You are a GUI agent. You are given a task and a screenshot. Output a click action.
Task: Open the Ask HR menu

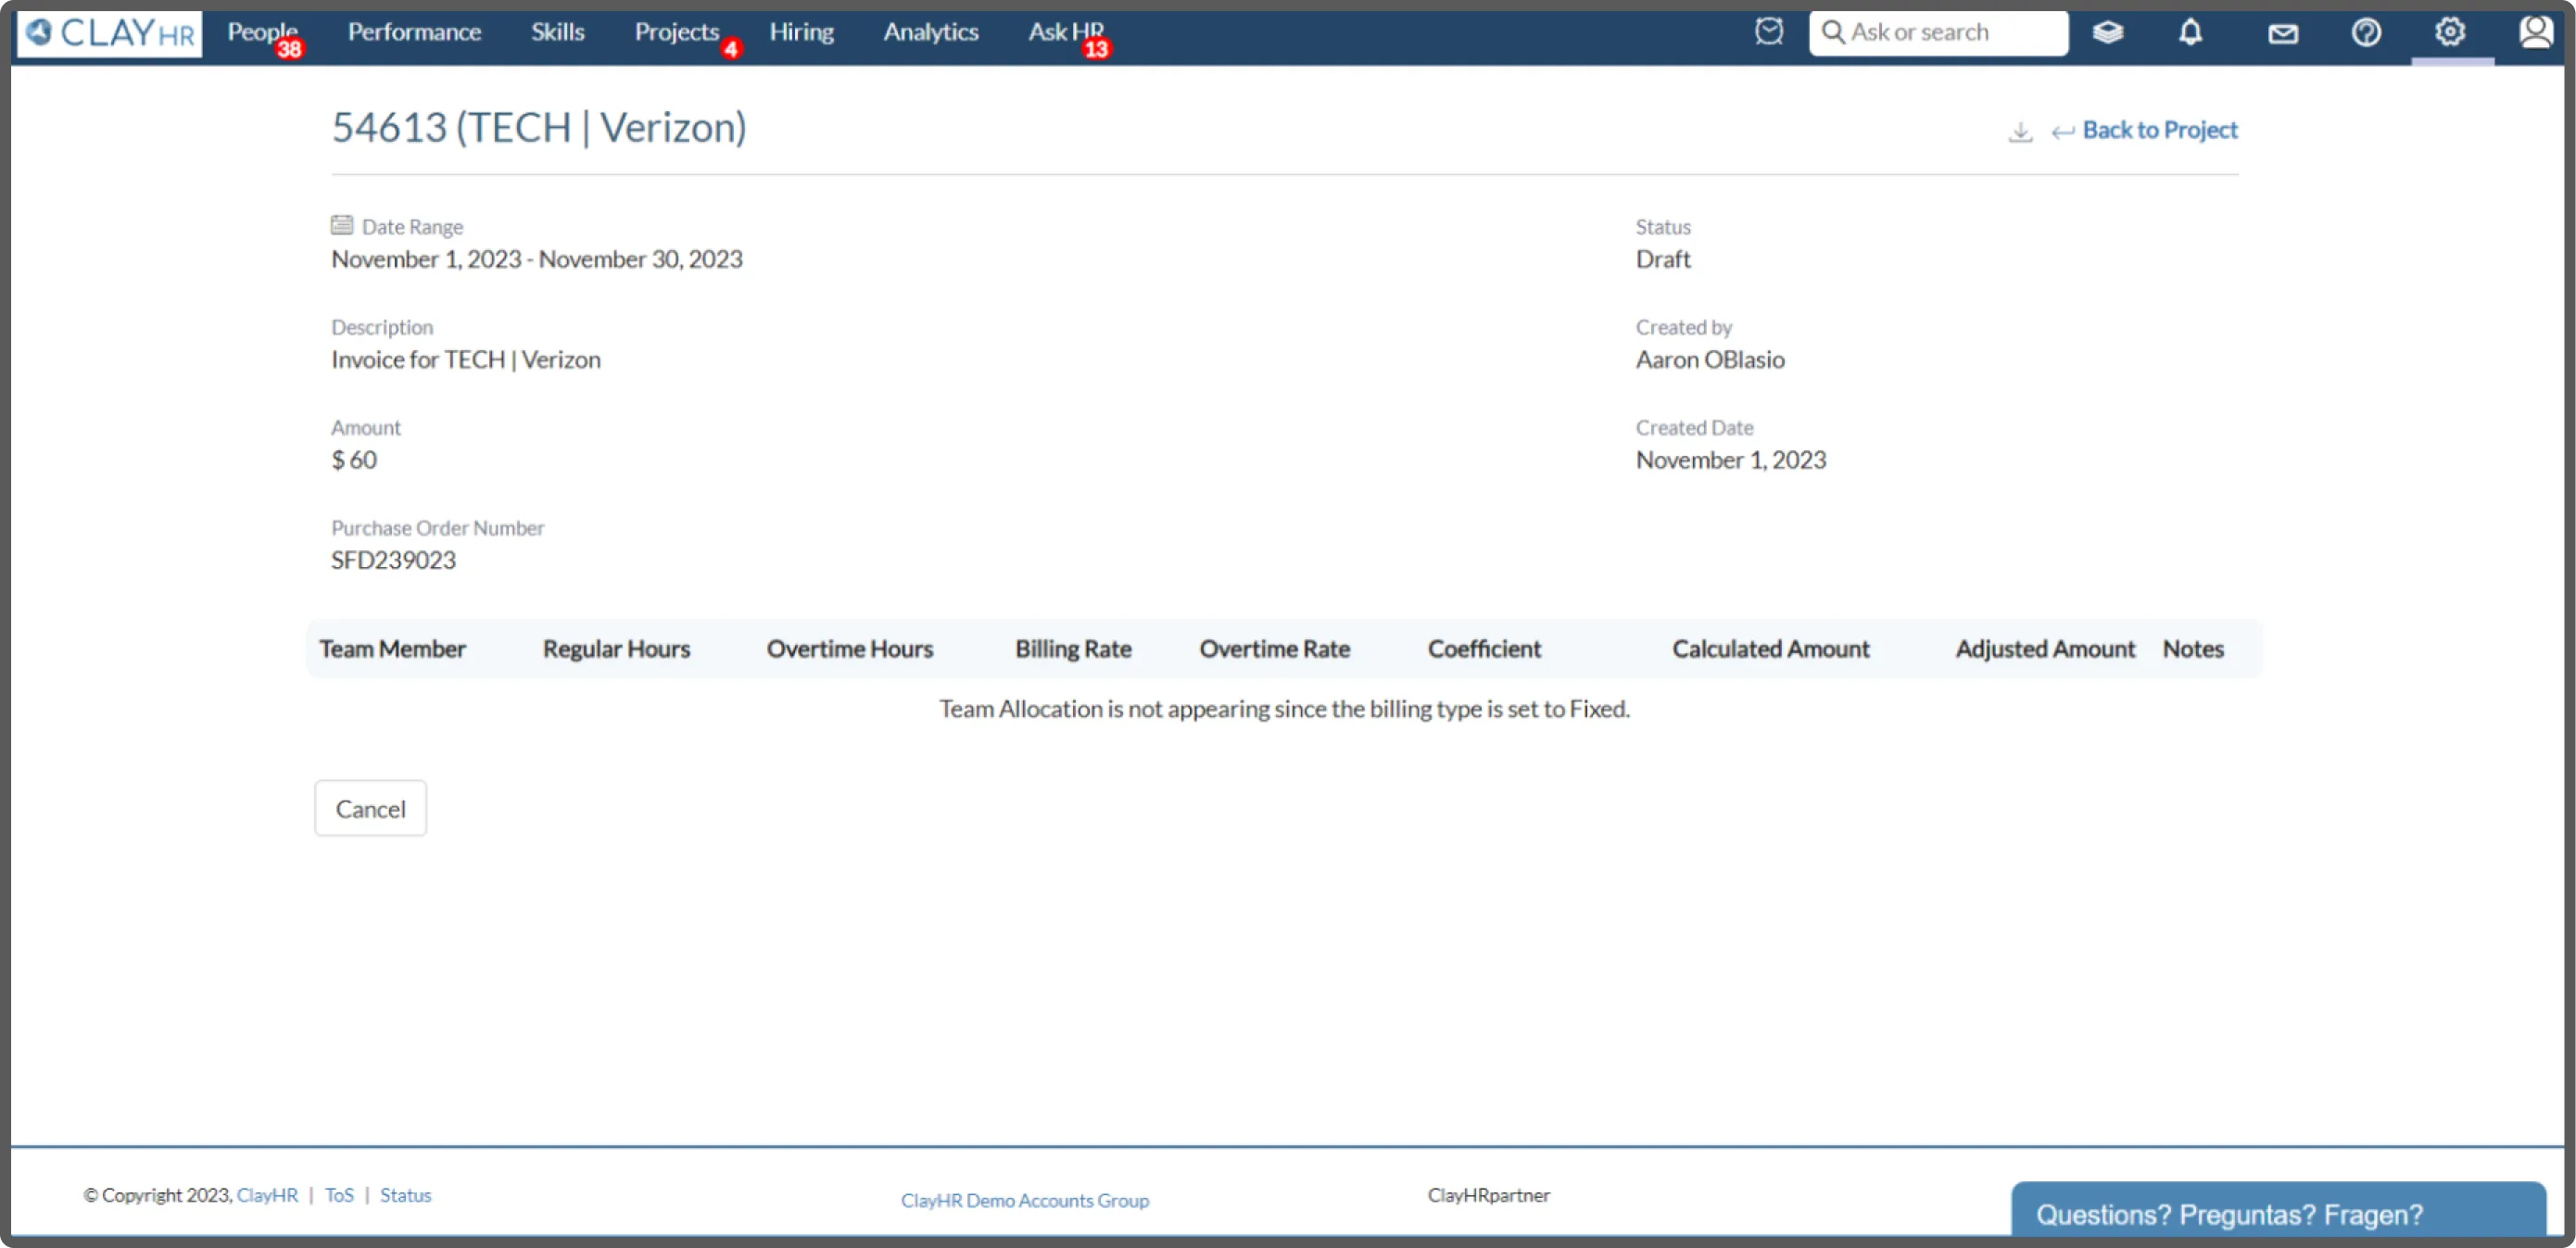[1066, 32]
